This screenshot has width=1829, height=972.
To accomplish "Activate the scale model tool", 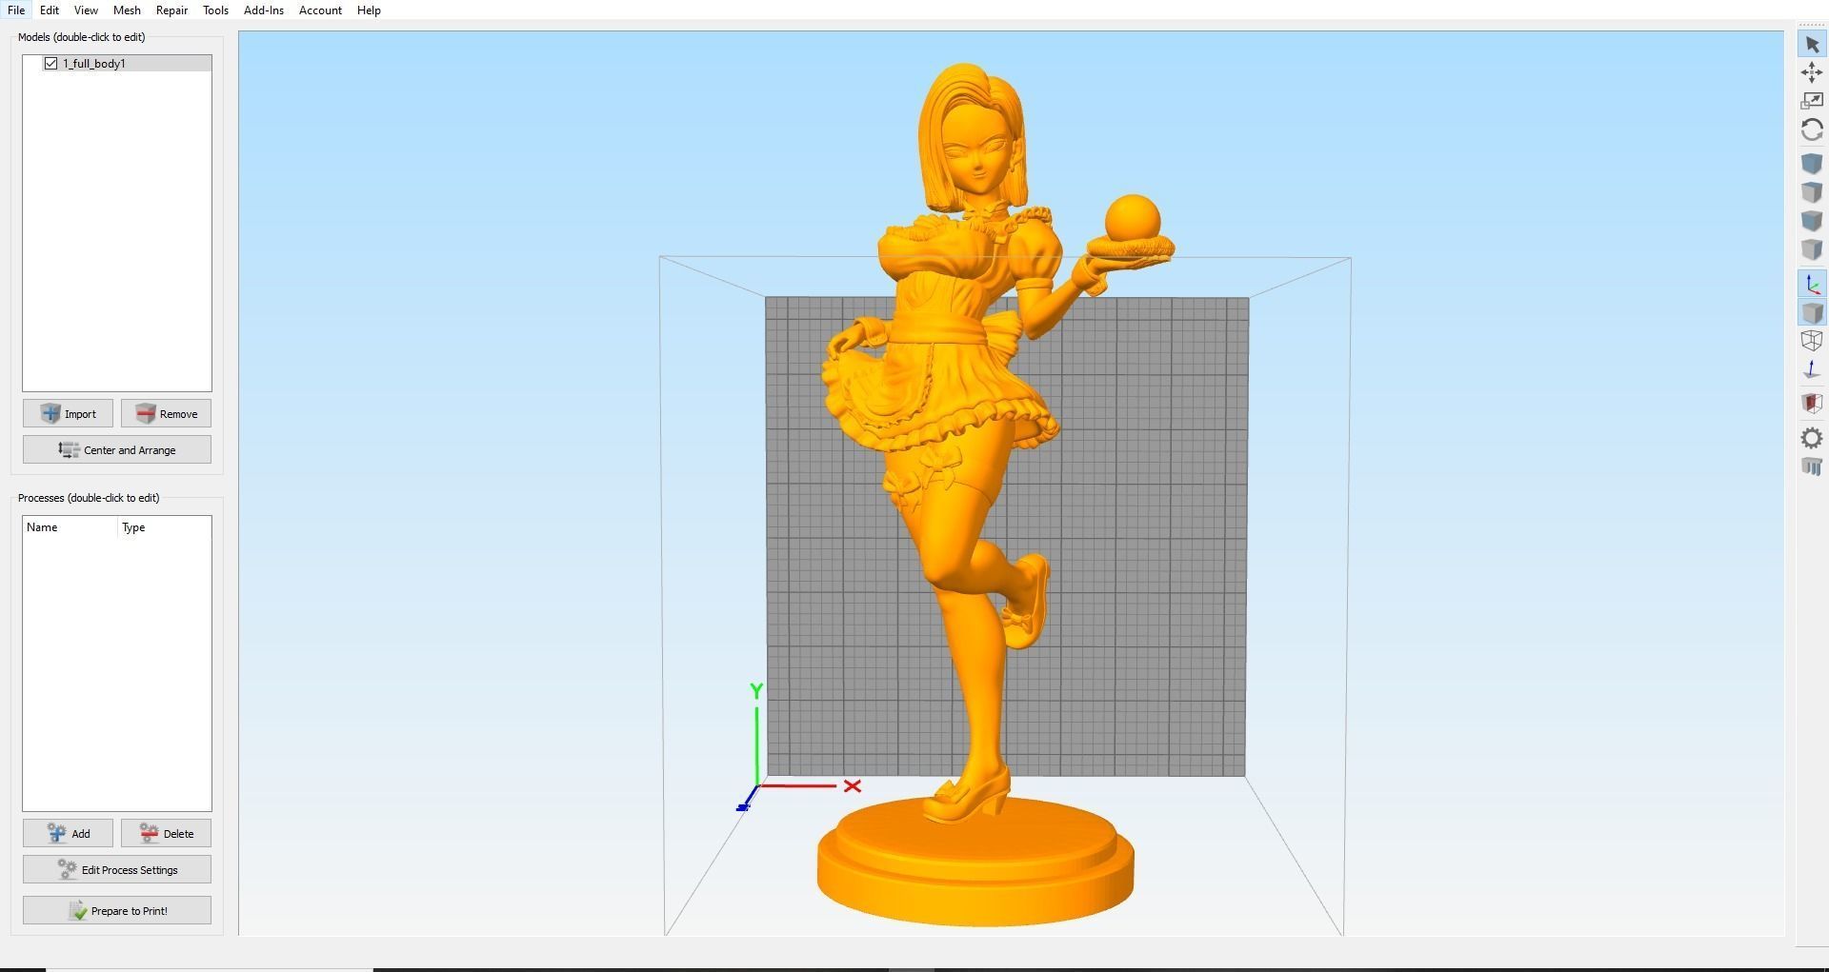I will (1812, 101).
